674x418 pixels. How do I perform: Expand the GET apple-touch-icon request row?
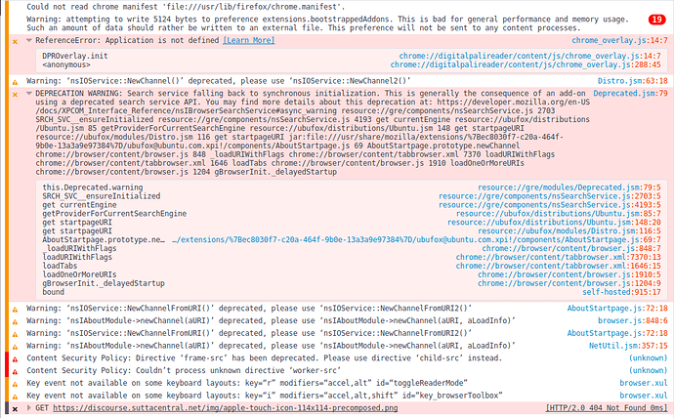[29, 407]
